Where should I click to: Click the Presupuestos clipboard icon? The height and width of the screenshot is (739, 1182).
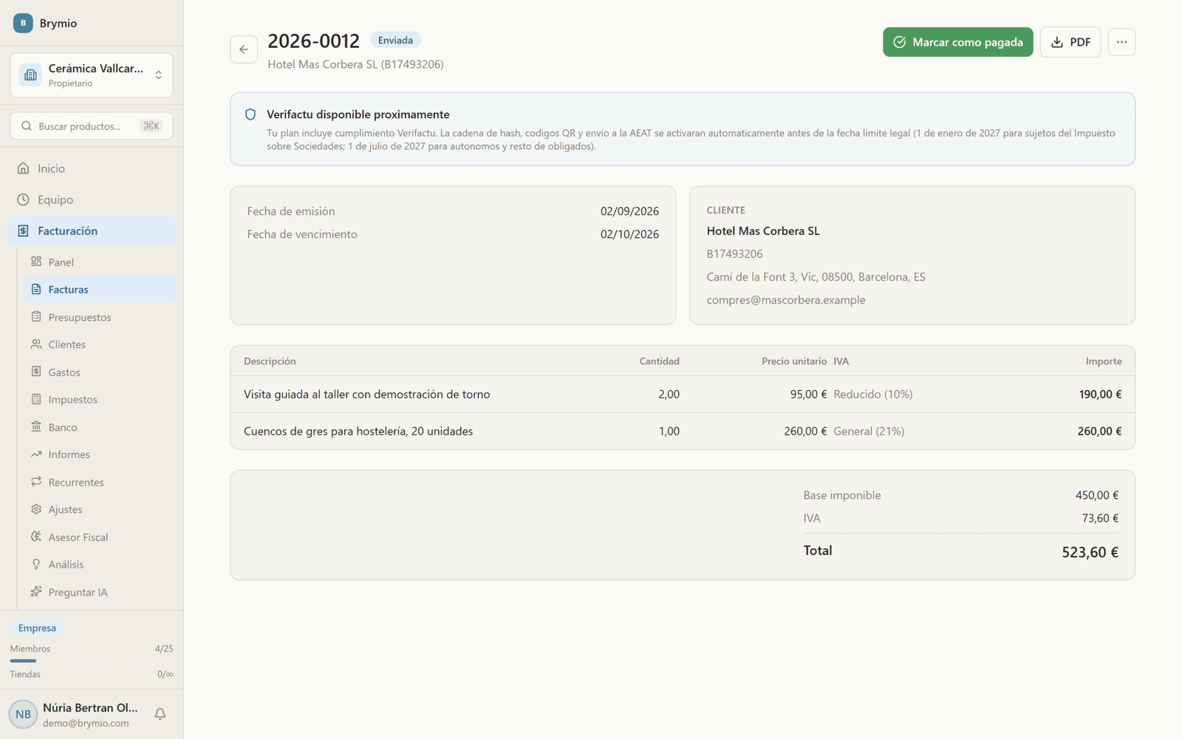[x=36, y=316]
